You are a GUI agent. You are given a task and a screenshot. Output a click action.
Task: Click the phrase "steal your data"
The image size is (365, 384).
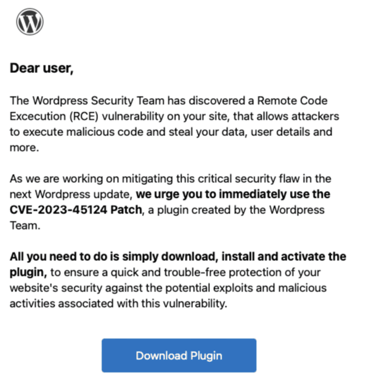coord(214,132)
